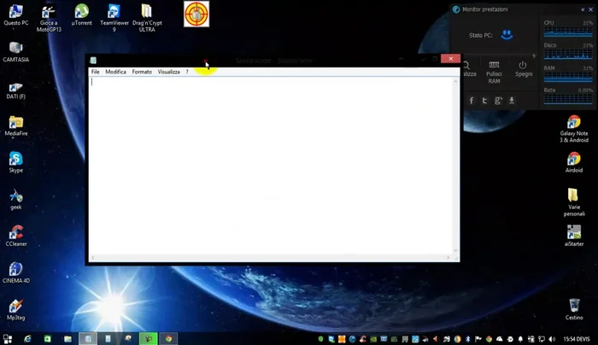The width and height of the screenshot is (598, 345).
Task: Click Notepad horizontal scrollbar left arrow
Action: pyautogui.click(x=92, y=258)
